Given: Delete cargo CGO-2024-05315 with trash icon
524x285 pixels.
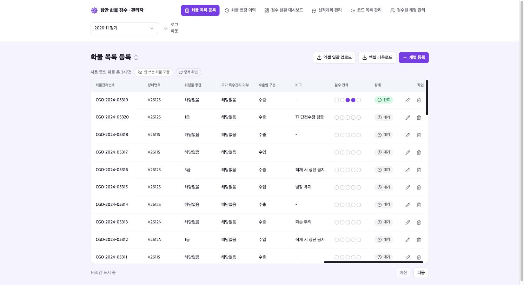Looking at the screenshot, I should (419, 187).
